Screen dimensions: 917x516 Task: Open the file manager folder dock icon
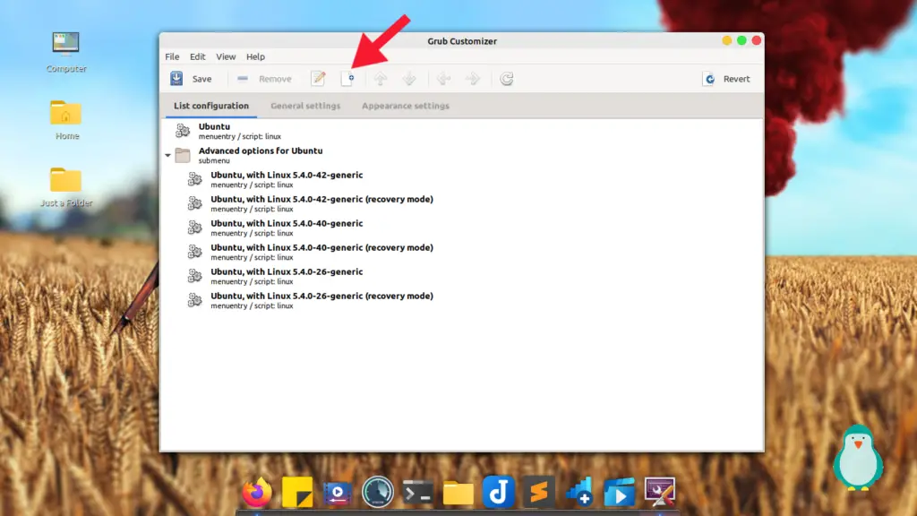[x=458, y=494]
